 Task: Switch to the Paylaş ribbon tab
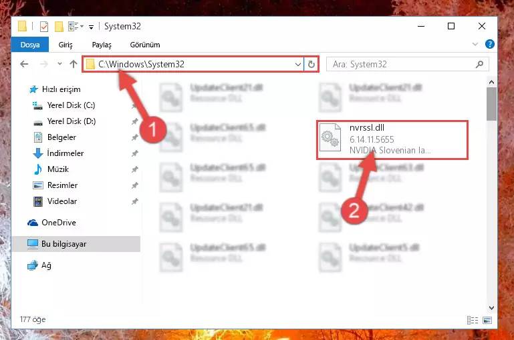[x=102, y=45]
